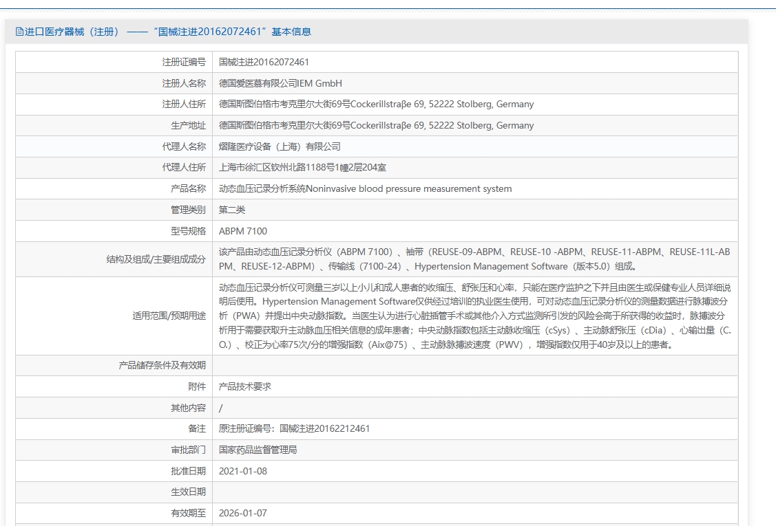Click the 有效期至 label

188,513
